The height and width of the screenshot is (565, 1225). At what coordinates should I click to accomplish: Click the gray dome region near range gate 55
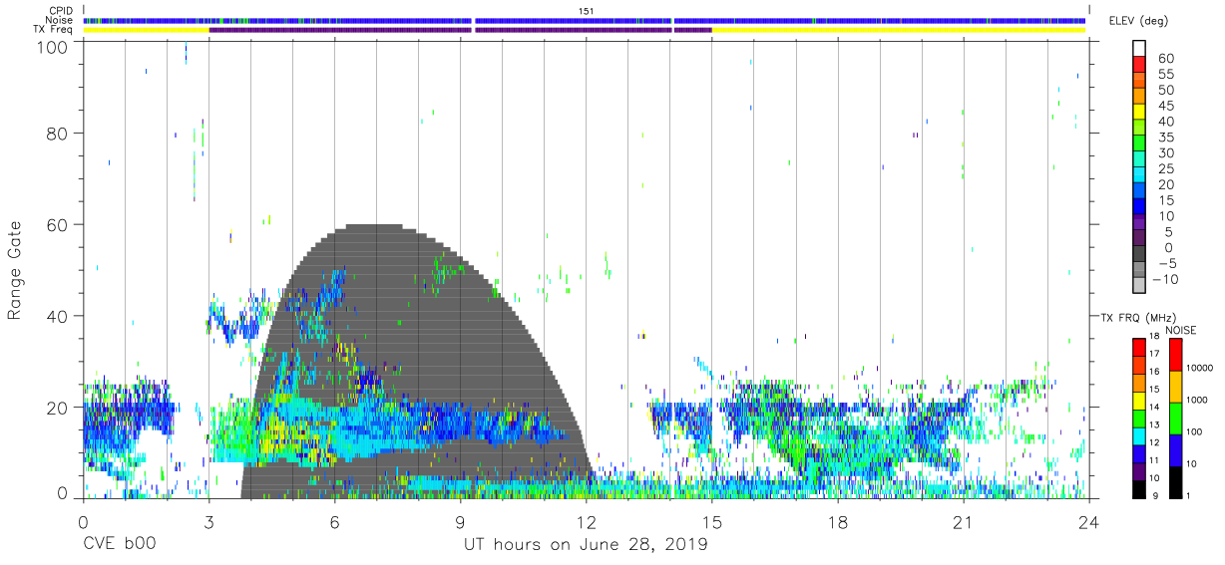pyautogui.click(x=376, y=249)
